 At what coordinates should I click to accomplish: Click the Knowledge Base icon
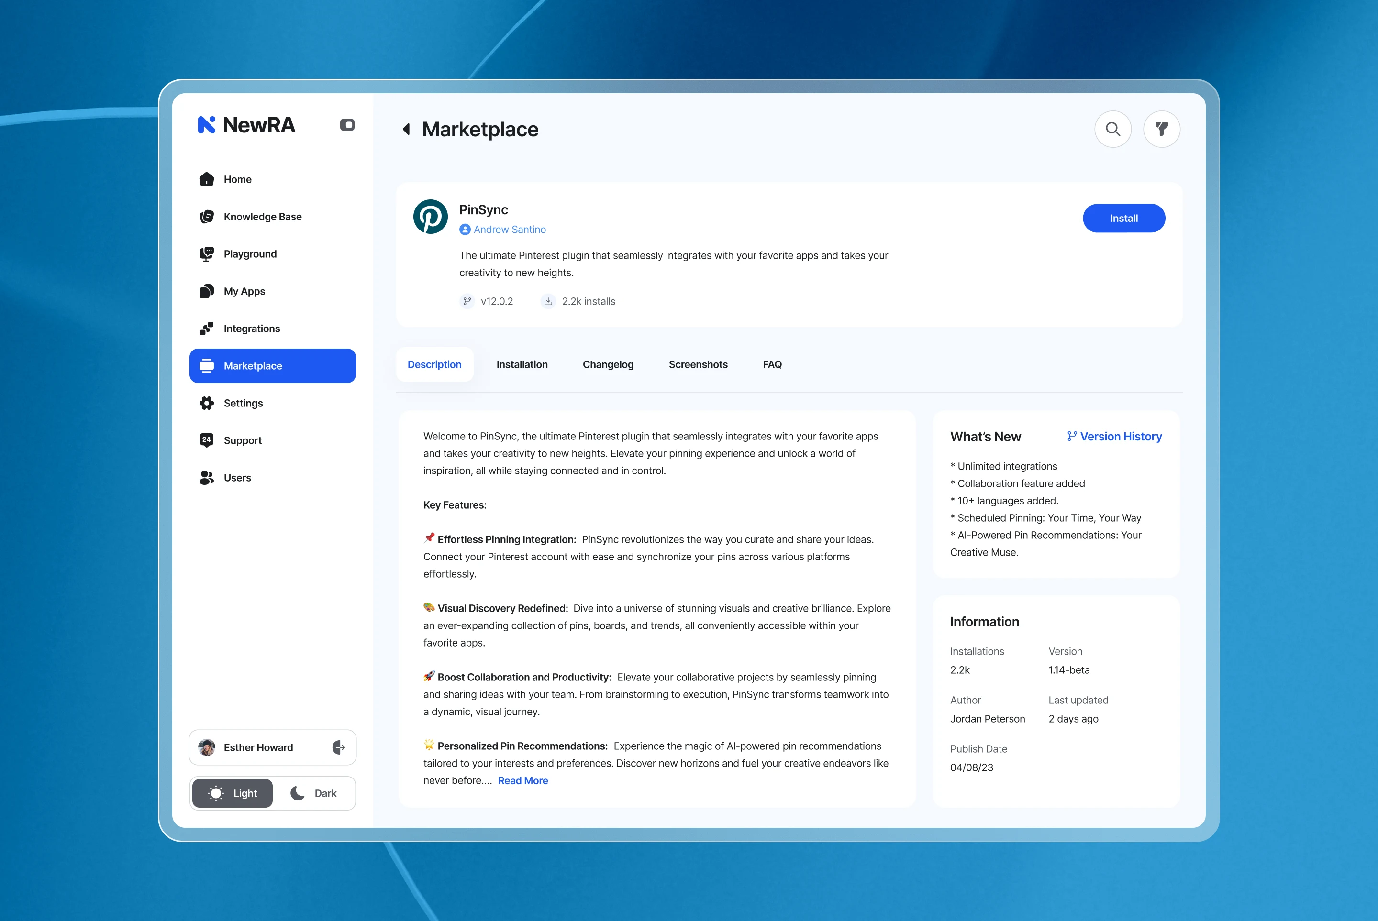click(206, 217)
